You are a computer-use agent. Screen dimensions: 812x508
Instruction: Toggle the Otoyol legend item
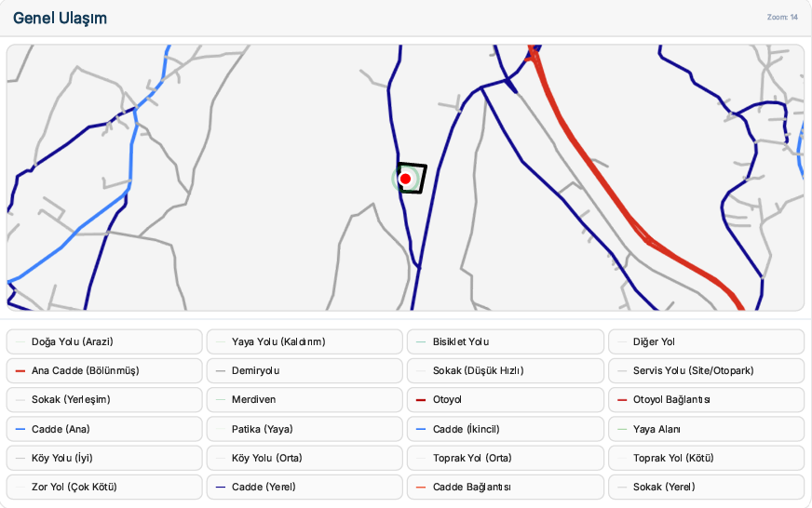point(506,400)
